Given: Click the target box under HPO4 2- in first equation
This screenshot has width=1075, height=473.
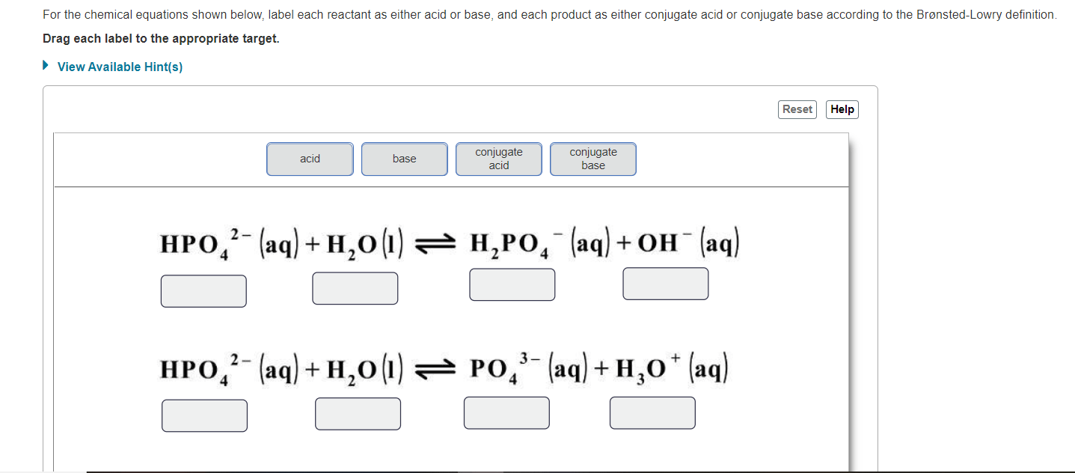Looking at the screenshot, I should pyautogui.click(x=203, y=290).
